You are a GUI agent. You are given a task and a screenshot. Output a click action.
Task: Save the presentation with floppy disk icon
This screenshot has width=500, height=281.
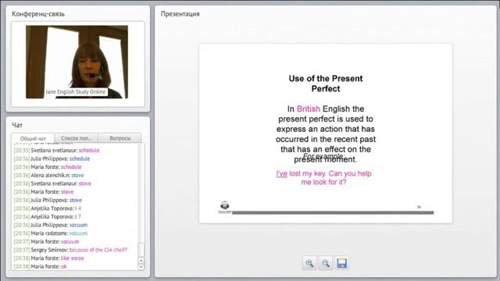coord(341,263)
